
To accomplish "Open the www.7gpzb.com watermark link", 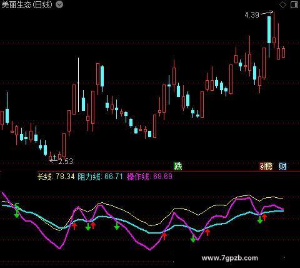I will point(229,258).
